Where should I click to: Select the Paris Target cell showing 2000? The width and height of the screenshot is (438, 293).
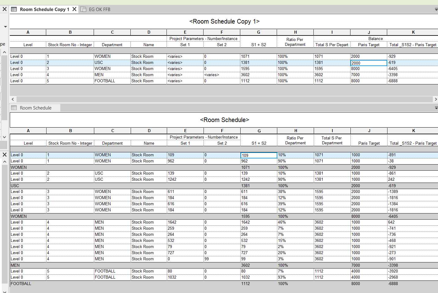coord(369,62)
